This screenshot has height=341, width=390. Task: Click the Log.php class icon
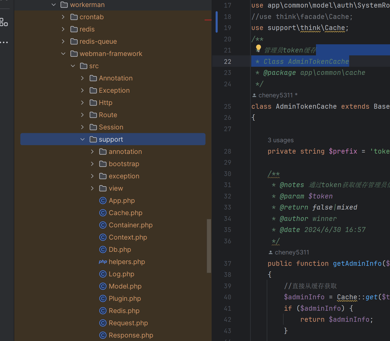pos(103,274)
